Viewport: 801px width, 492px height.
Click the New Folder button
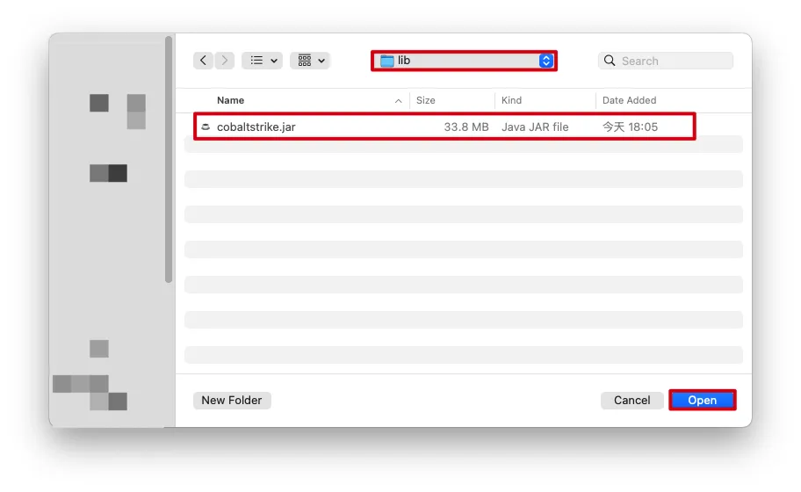(x=232, y=400)
